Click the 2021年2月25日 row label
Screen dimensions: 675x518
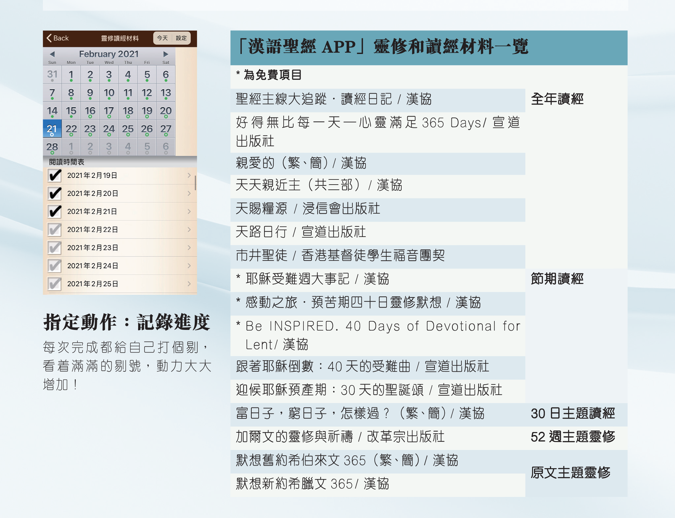click(92, 284)
